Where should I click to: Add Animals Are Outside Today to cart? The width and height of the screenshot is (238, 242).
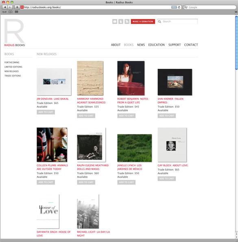click(46, 182)
